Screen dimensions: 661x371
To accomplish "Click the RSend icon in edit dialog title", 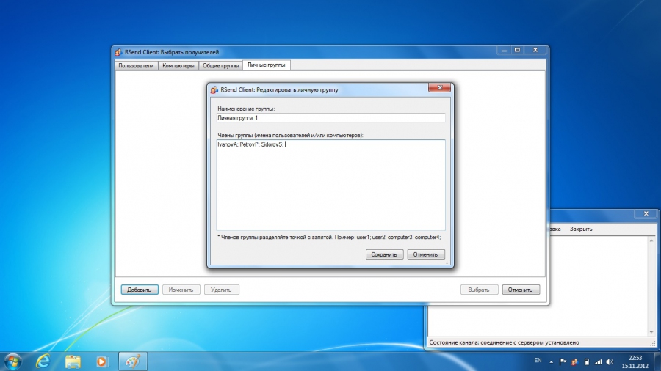I will pos(214,89).
